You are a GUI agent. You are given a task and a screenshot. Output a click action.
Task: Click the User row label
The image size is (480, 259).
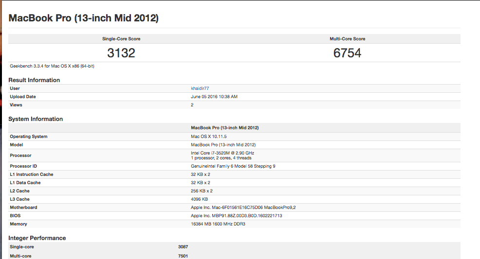tap(15, 88)
